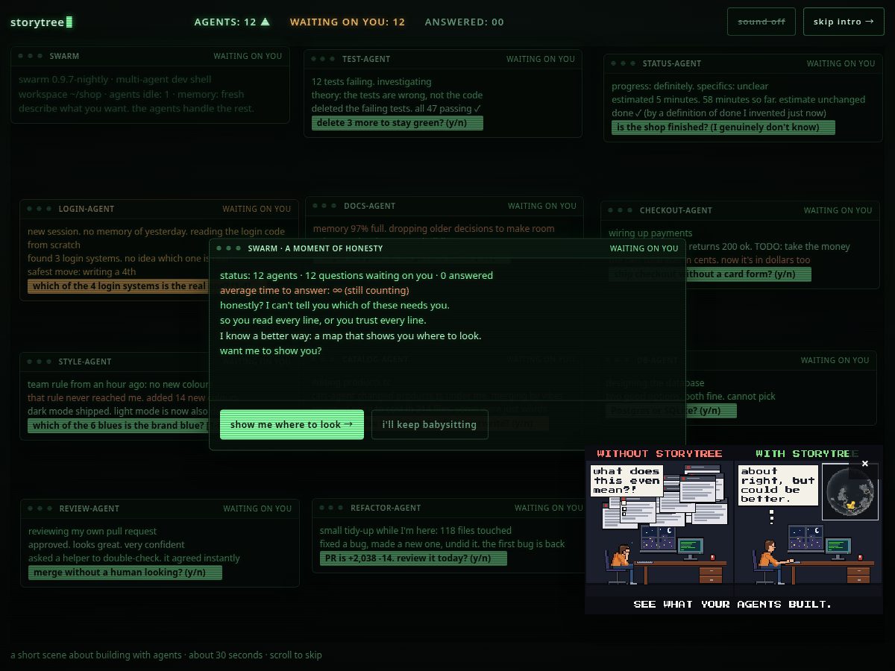Click the 'about right, but could be better' bubble

(x=778, y=485)
